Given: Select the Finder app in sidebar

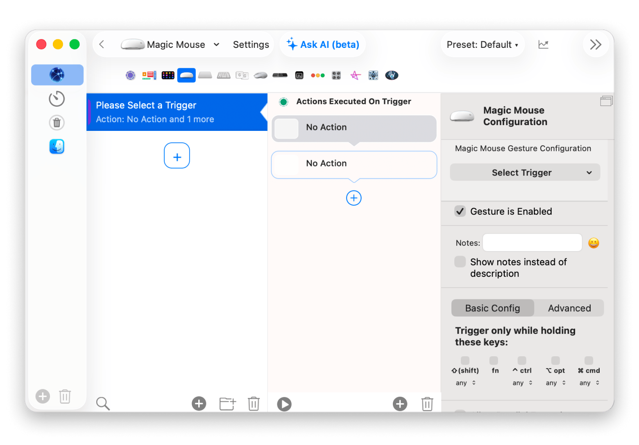Looking at the screenshot, I should coord(57,146).
